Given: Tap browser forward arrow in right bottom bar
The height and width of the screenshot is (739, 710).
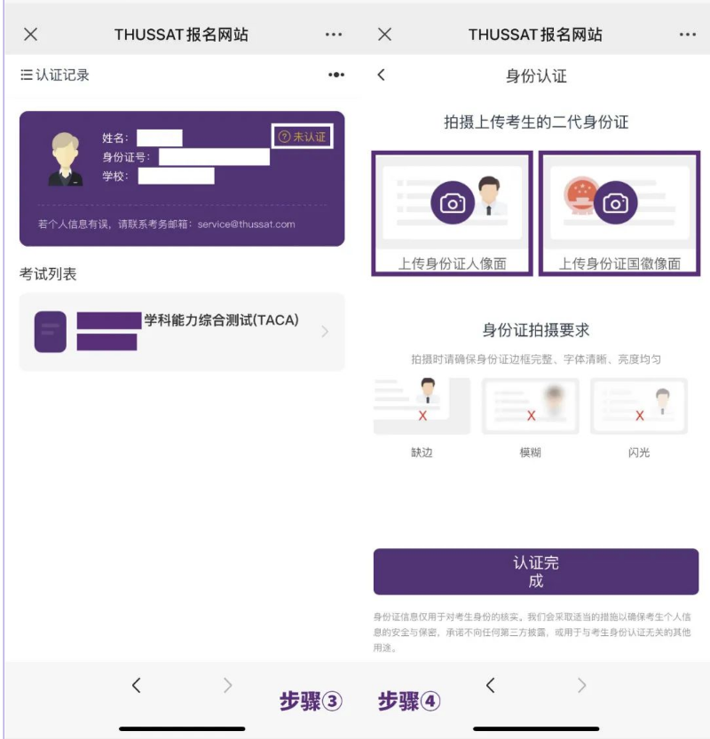Looking at the screenshot, I should pos(582,685).
